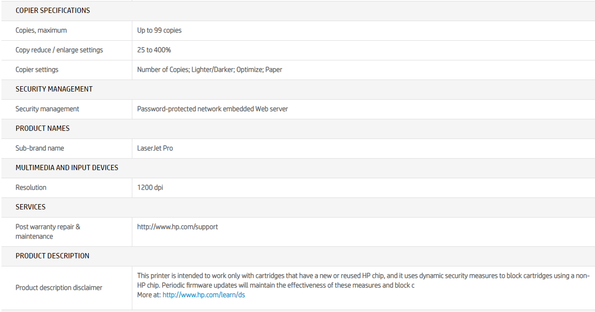595x312 pixels.
Task: Click the "Product description disclaimer" row label
Action: (x=59, y=288)
